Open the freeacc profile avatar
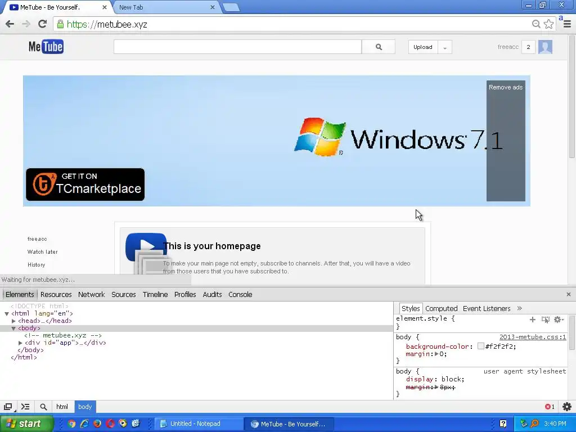Image resolution: width=576 pixels, height=432 pixels. click(x=545, y=47)
